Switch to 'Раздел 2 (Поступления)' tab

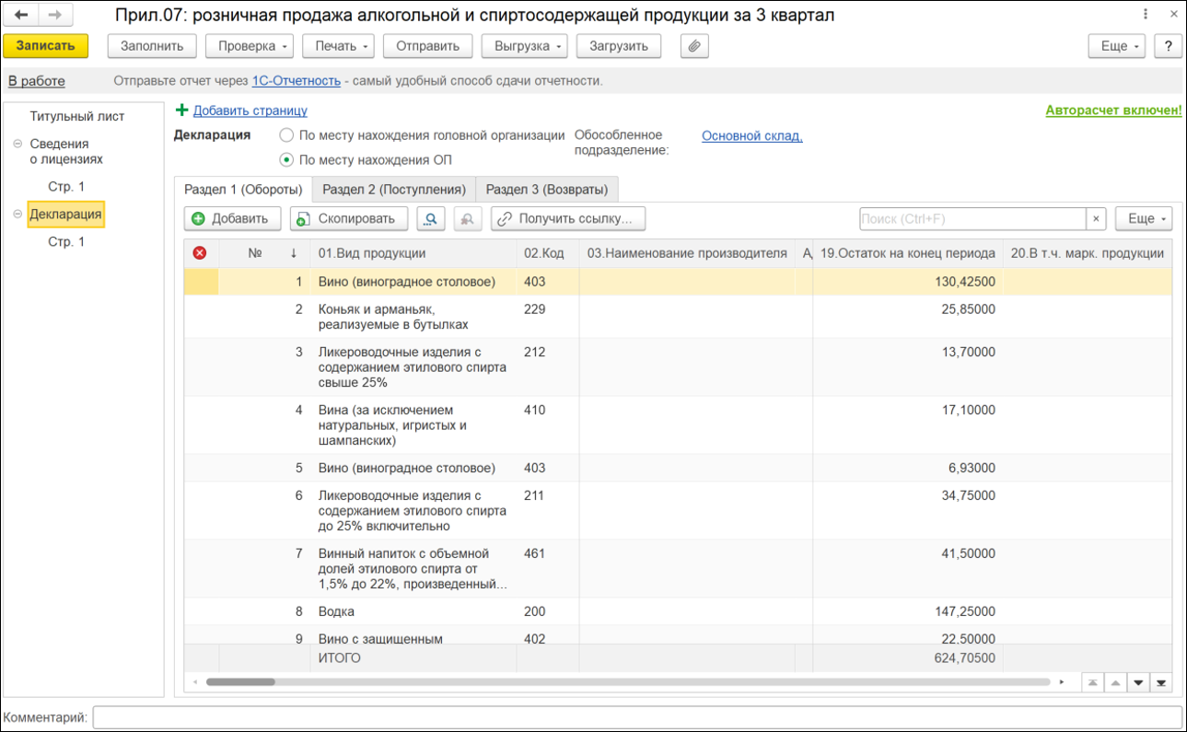(393, 190)
